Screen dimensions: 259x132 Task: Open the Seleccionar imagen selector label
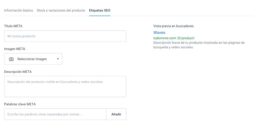coord(32,59)
